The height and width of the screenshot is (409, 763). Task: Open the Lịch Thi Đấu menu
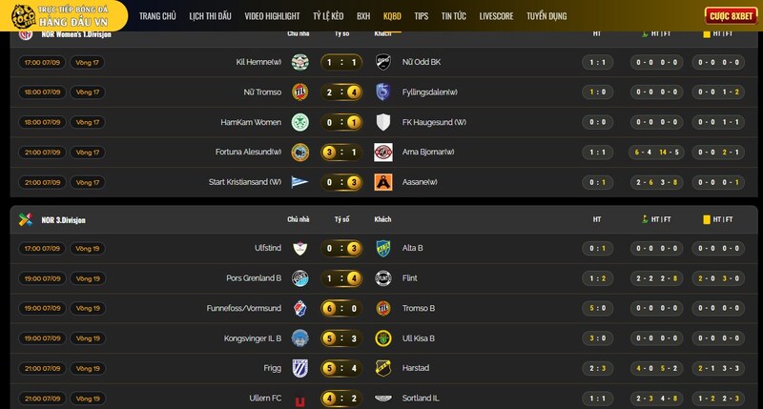[210, 16]
